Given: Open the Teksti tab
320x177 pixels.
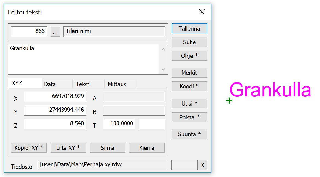Looking at the screenshot, I should tap(83, 84).
